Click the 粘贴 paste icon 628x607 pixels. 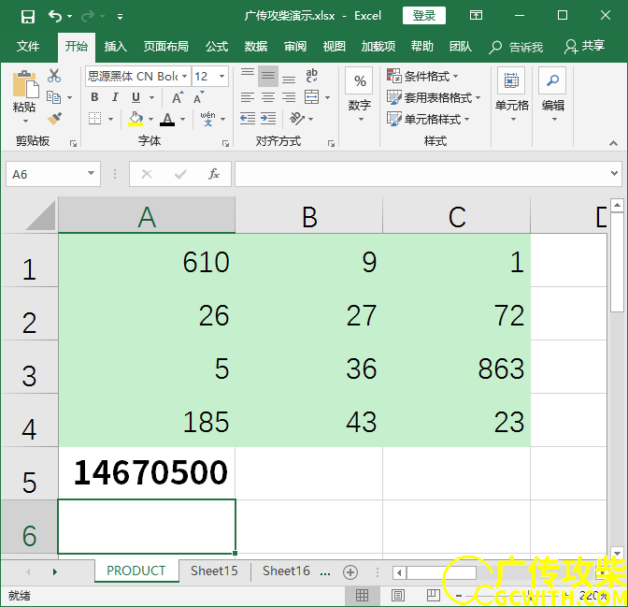coord(25,84)
